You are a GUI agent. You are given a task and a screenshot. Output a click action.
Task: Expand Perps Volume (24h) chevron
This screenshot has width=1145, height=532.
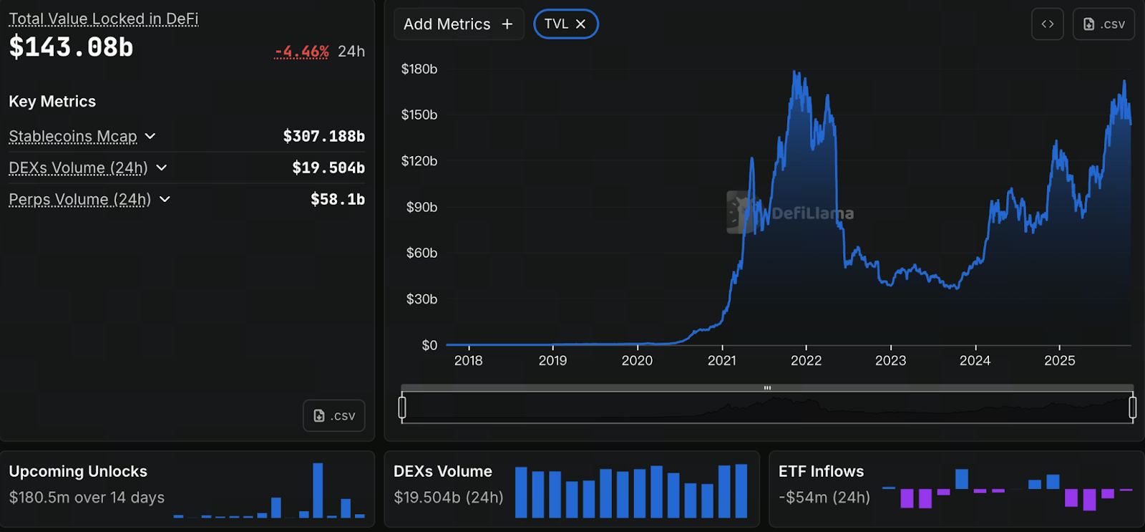pos(165,199)
